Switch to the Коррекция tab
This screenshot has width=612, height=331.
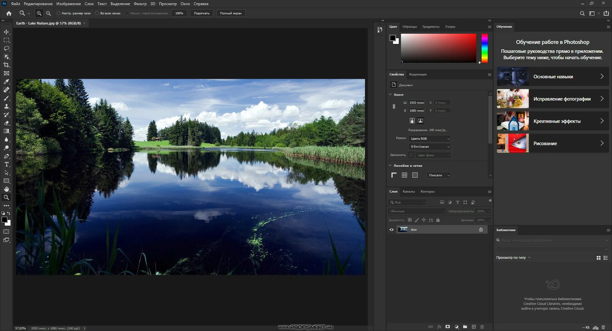coord(418,74)
